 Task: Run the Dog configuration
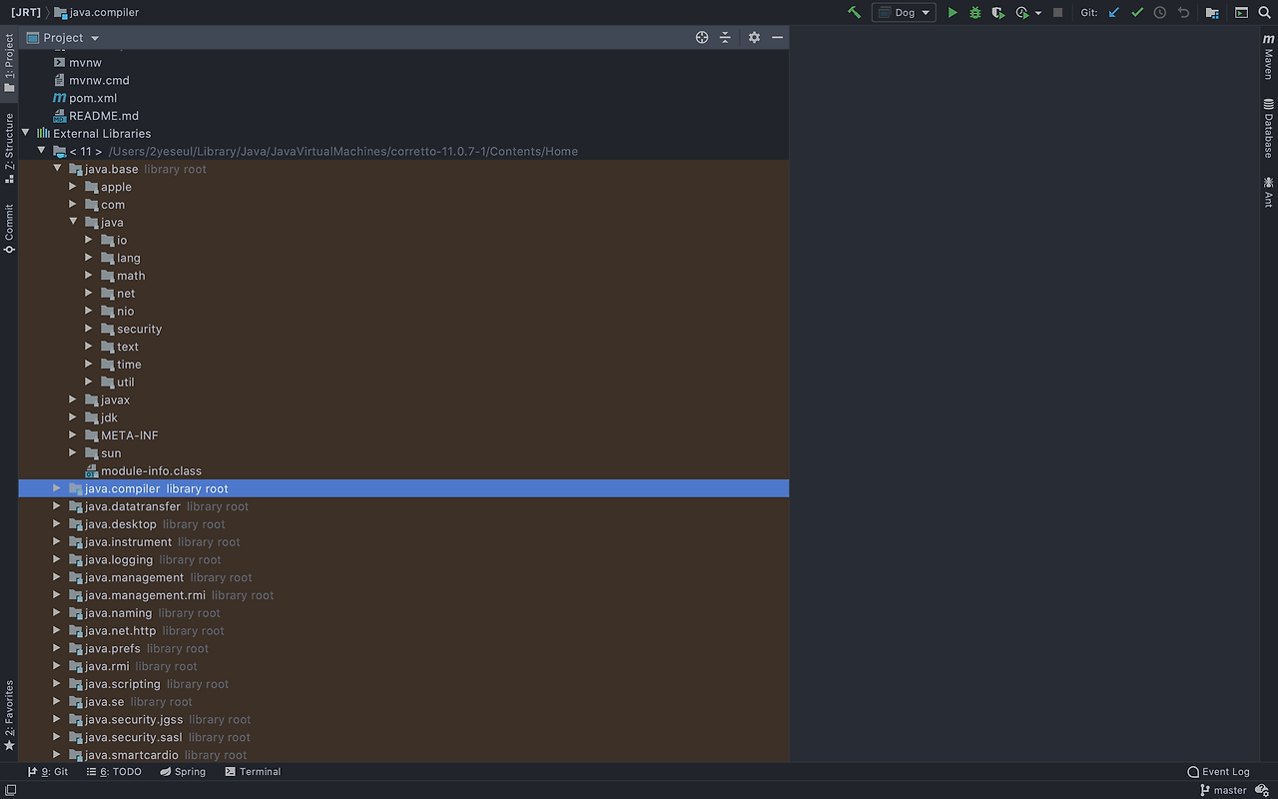(953, 13)
